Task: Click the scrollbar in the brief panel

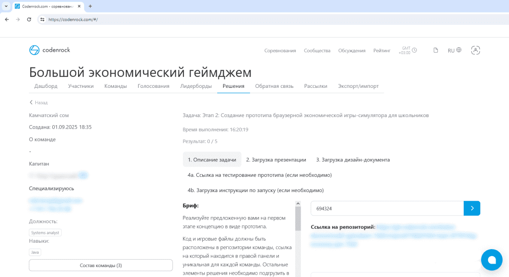Action: (x=298, y=218)
